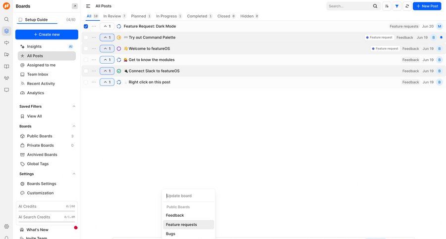Open Insights in sidebar
Image resolution: width=446 pixels, height=239 pixels.
(47, 46)
